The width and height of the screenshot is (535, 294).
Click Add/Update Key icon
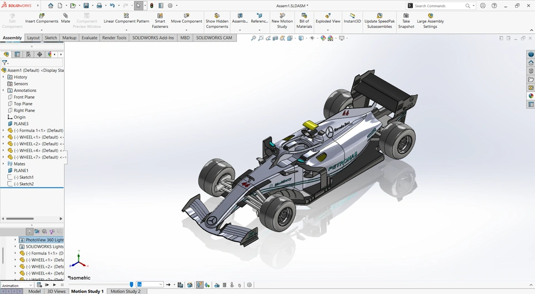coord(207,285)
